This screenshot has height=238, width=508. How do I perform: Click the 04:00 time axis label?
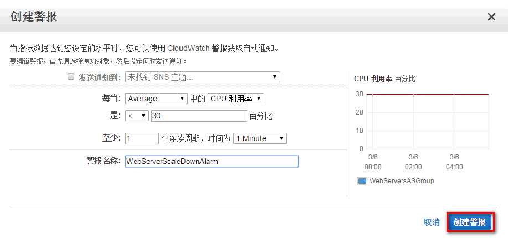454,167
